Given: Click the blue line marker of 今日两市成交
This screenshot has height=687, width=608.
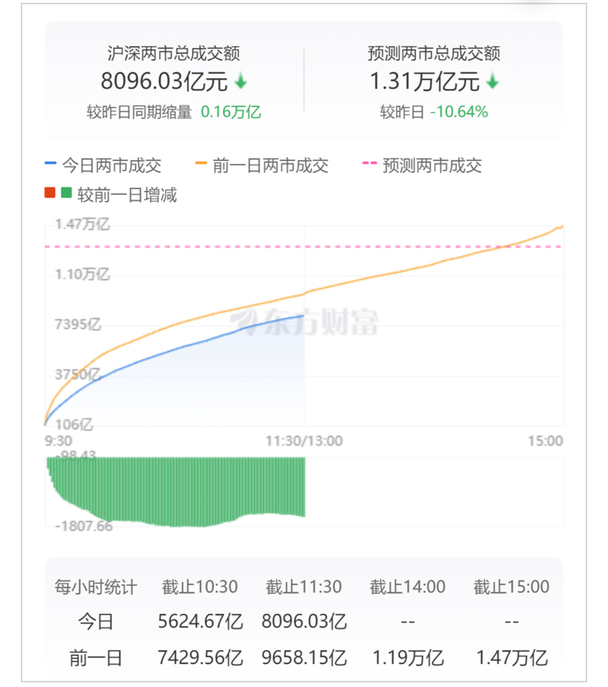Looking at the screenshot, I should [x=50, y=163].
